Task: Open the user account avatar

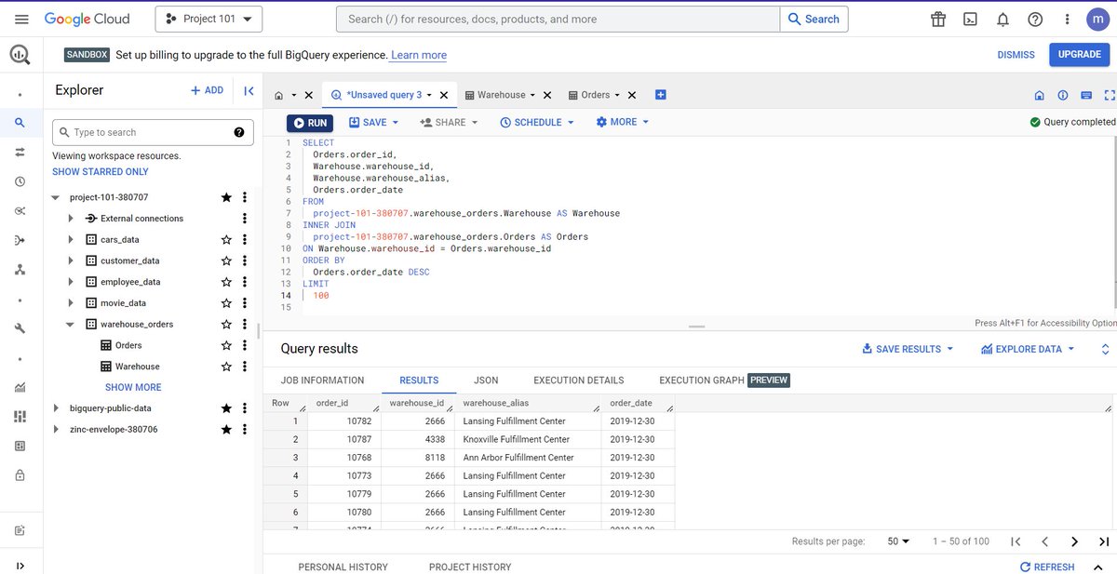Action: [x=1098, y=19]
